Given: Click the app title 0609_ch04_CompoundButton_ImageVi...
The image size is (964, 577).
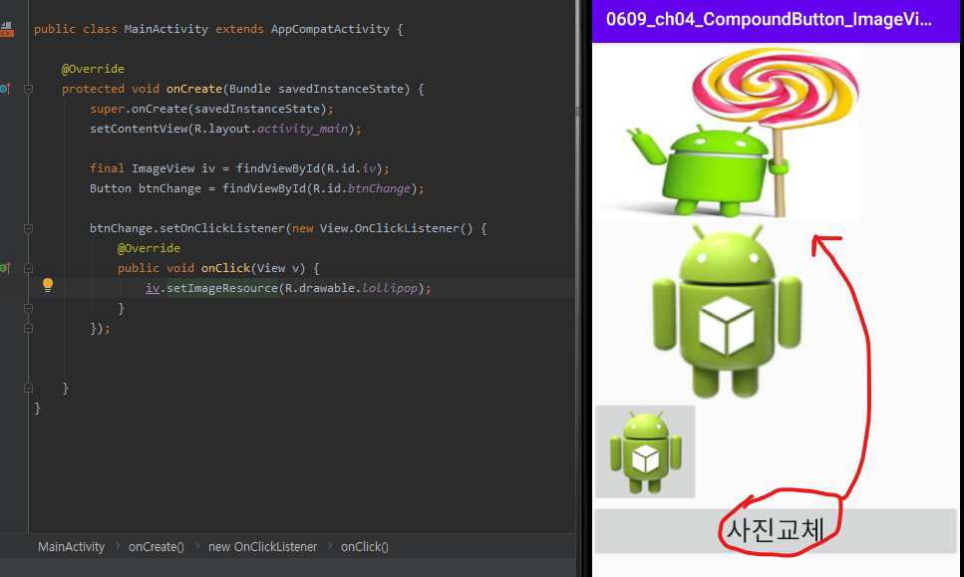Looking at the screenshot, I should coord(769,20).
